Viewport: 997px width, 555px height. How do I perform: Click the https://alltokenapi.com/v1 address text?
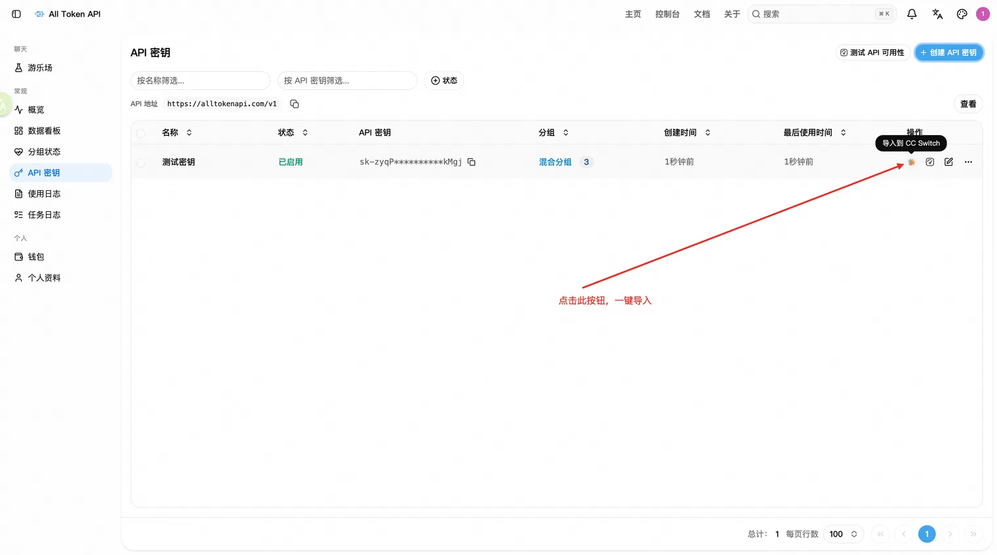point(222,104)
